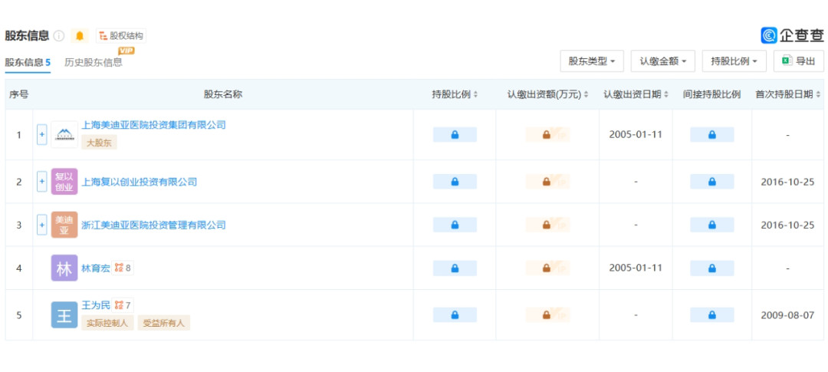Click blue lock in 间接持股比例 for row 3
Viewport: 828px width, 372px height.
[x=711, y=225]
